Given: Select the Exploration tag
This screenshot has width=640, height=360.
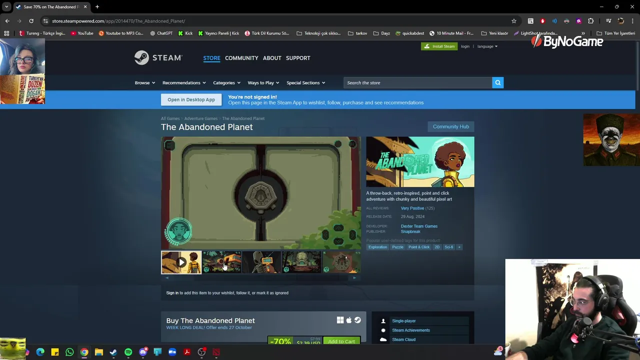Looking at the screenshot, I should pos(377,247).
